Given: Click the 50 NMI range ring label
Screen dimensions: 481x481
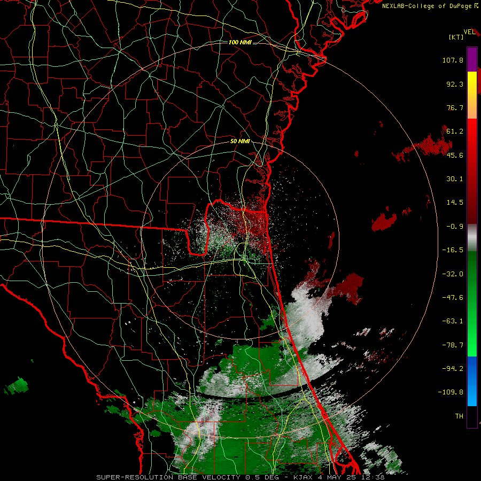Looking at the screenshot, I should (240, 141).
